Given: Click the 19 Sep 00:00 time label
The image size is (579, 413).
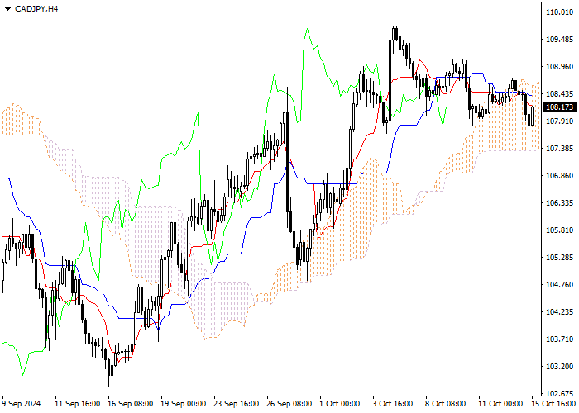Looking at the screenshot, I should (184, 404).
